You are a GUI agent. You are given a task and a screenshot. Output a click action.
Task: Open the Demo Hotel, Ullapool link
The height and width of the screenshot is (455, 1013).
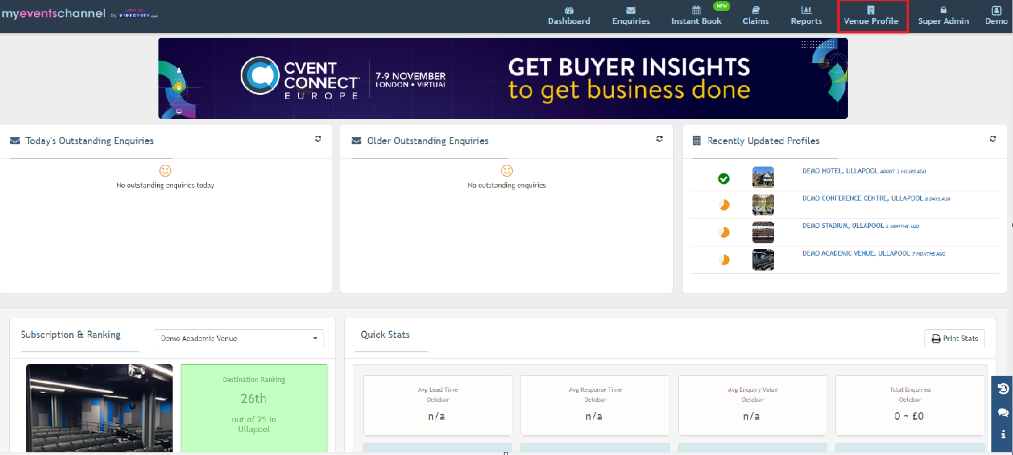tap(840, 171)
